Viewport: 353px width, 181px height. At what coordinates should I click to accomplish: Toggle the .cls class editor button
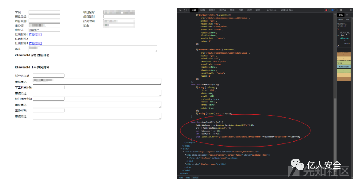tap(346, 19)
